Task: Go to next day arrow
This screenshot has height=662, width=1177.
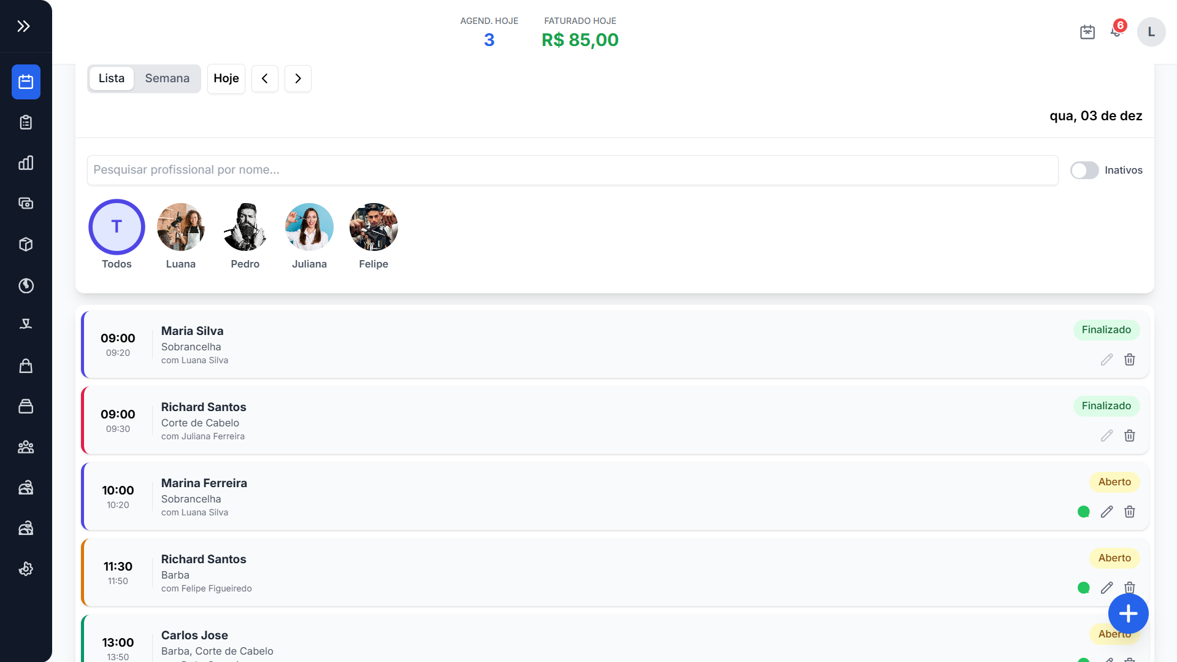Action: pos(298,79)
